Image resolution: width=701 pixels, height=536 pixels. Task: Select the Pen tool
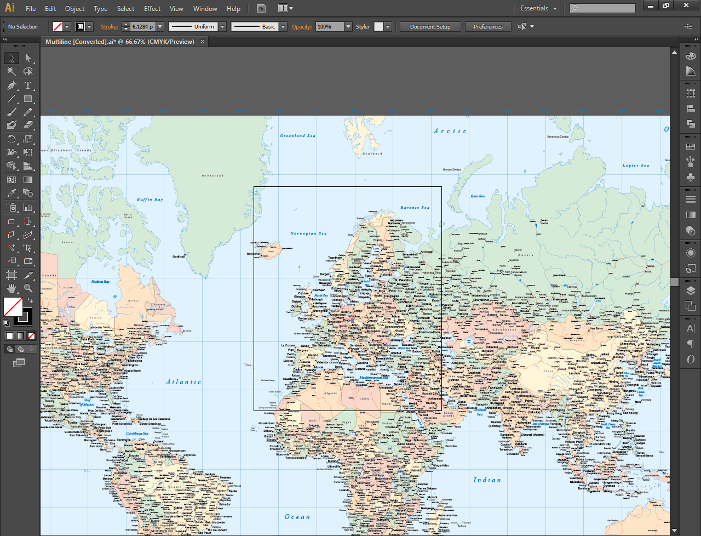[12, 86]
